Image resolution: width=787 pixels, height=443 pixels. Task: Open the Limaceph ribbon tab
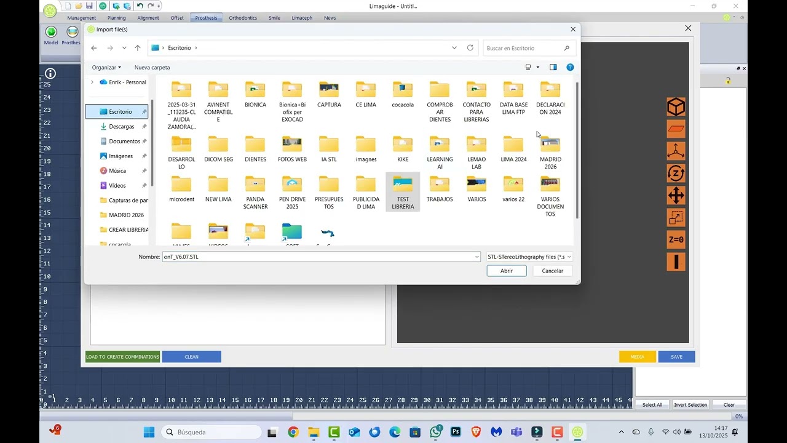point(302,18)
